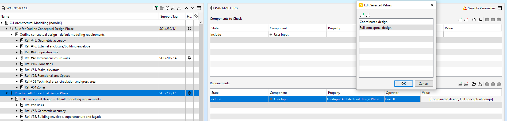Remove row in Components to Check toolbar
The width and height of the screenshot is (507, 121).
coord(466,19)
